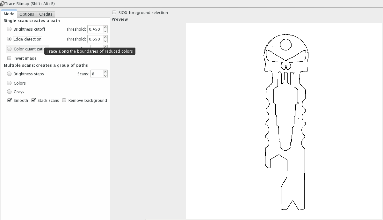Toggle the Invert image checkbox
The image size is (383, 220).
tap(9, 58)
